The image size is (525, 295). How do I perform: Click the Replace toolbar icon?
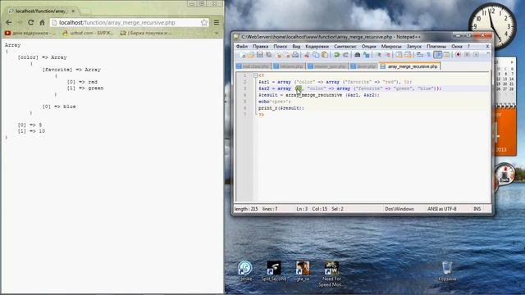click(367, 55)
